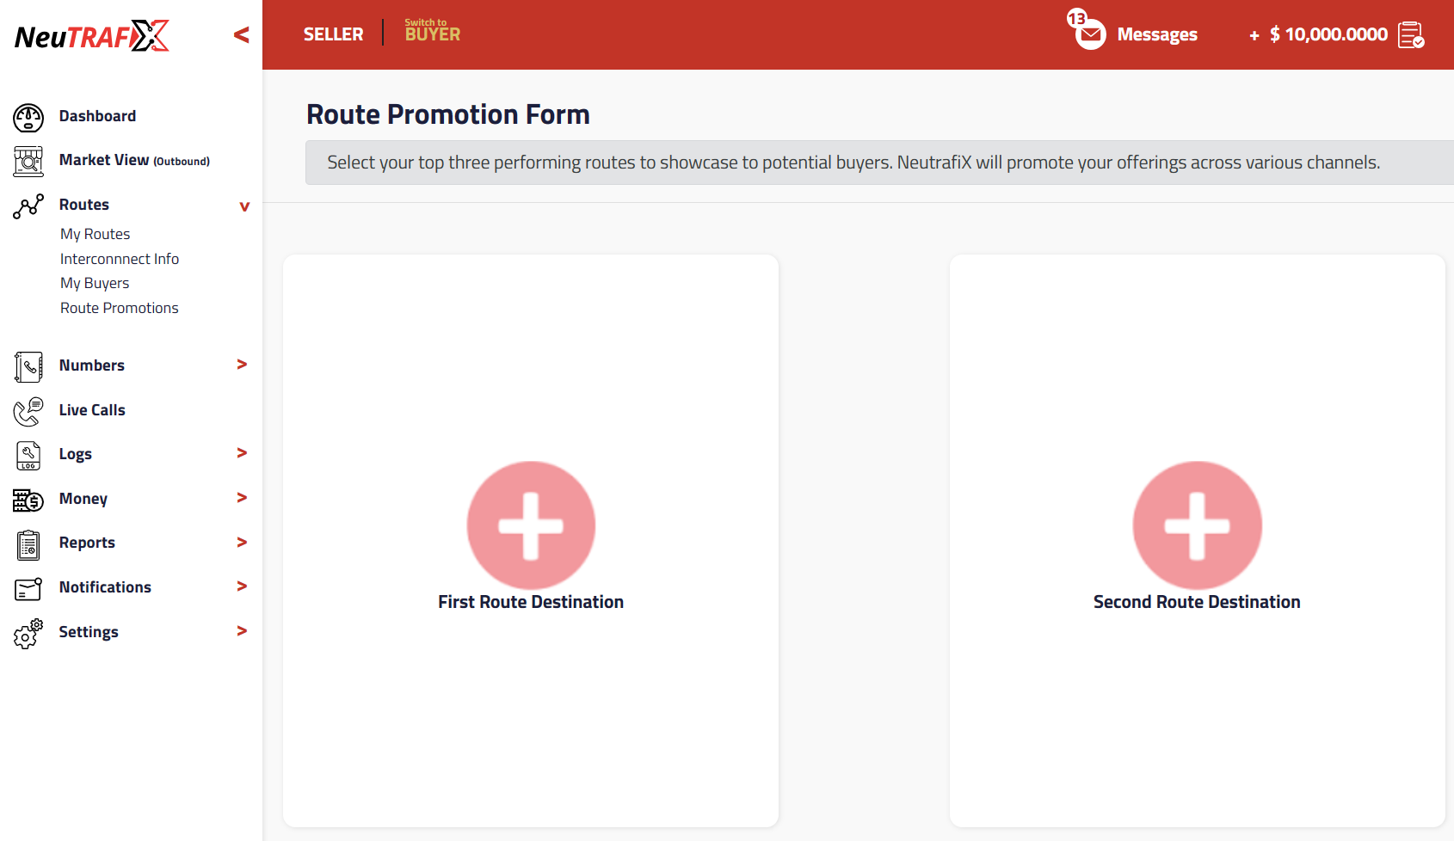Select the Logs menu label
The image size is (1454, 841).
point(76,454)
